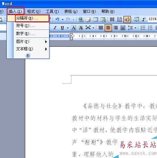The image size is (157, 158).
Task: Open the Character Scaling dropdown arrow
Action: coord(93,28)
